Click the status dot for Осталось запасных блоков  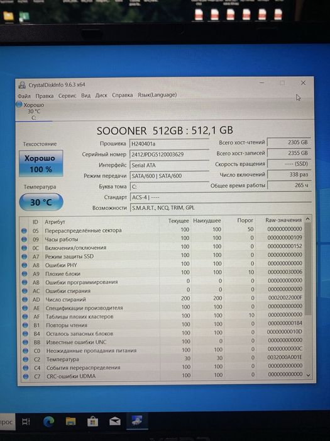pyautogui.click(x=25, y=334)
